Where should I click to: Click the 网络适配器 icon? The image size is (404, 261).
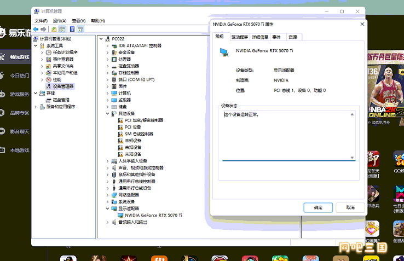114,195
